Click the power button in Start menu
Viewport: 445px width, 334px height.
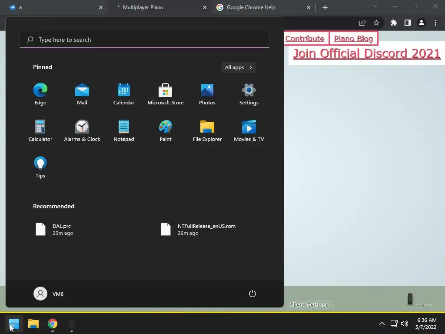click(252, 294)
